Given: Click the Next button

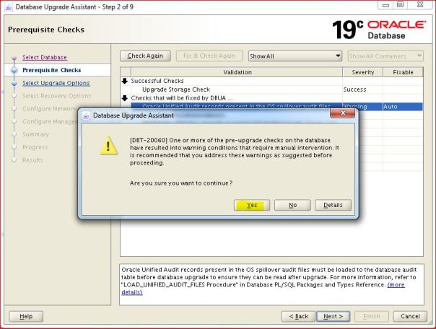Looking at the screenshot, I should [x=333, y=316].
